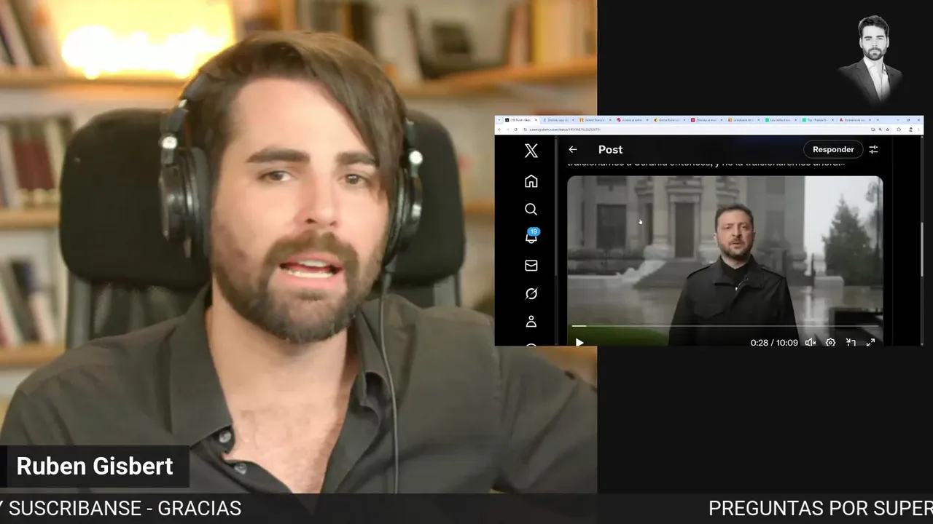Bookmark the page with the star icon
Image resolution: width=933 pixels, height=524 pixels.
click(x=888, y=130)
